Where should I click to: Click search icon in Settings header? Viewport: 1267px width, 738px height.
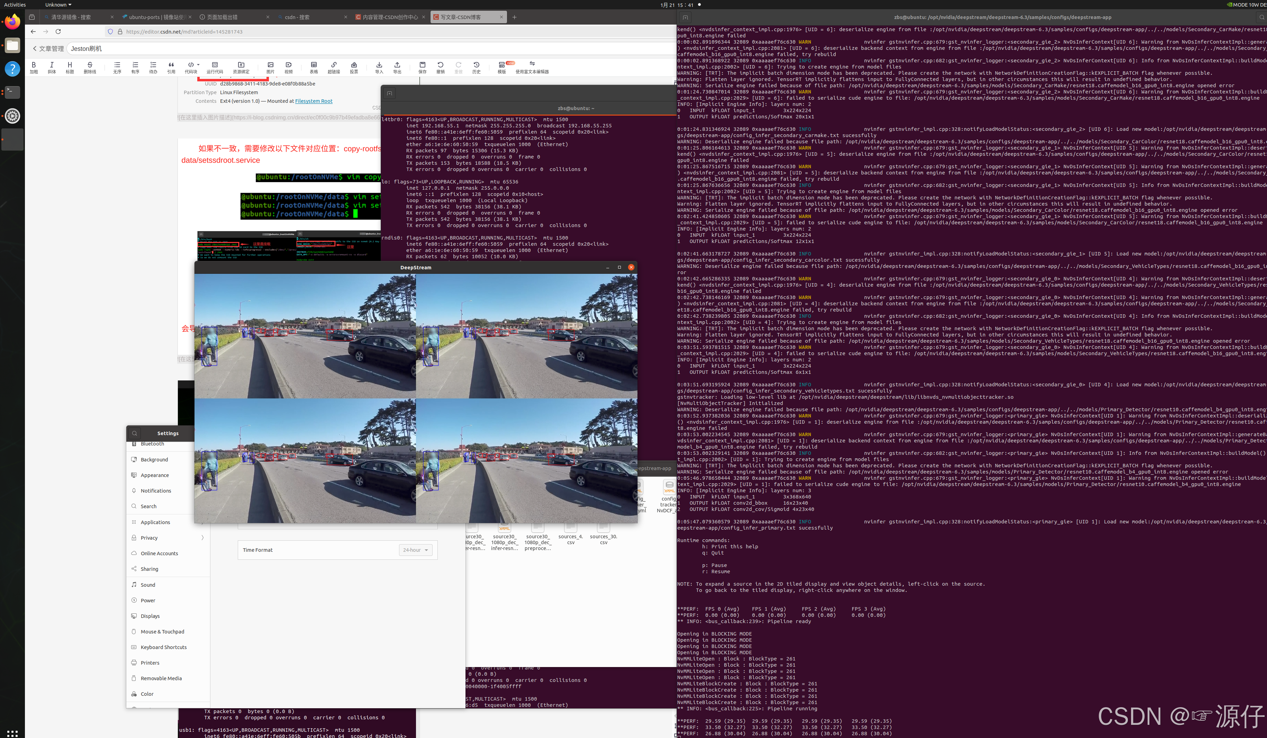click(135, 433)
